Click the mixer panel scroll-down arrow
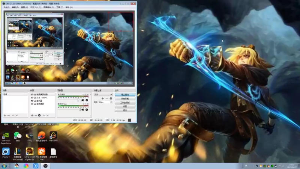Image resolution: width=300 pixels, height=169 pixels. [x=91, y=116]
